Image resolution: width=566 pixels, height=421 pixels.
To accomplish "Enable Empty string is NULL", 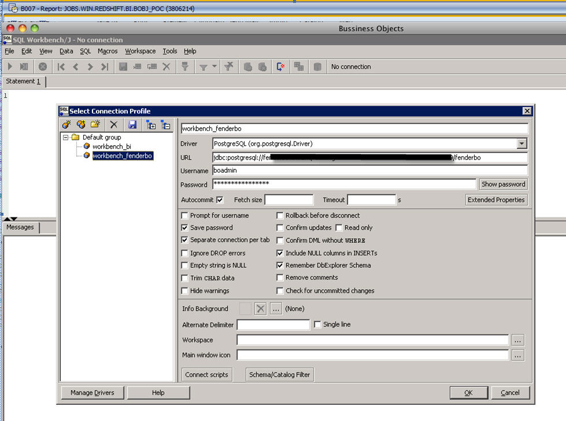I will pyautogui.click(x=184, y=265).
